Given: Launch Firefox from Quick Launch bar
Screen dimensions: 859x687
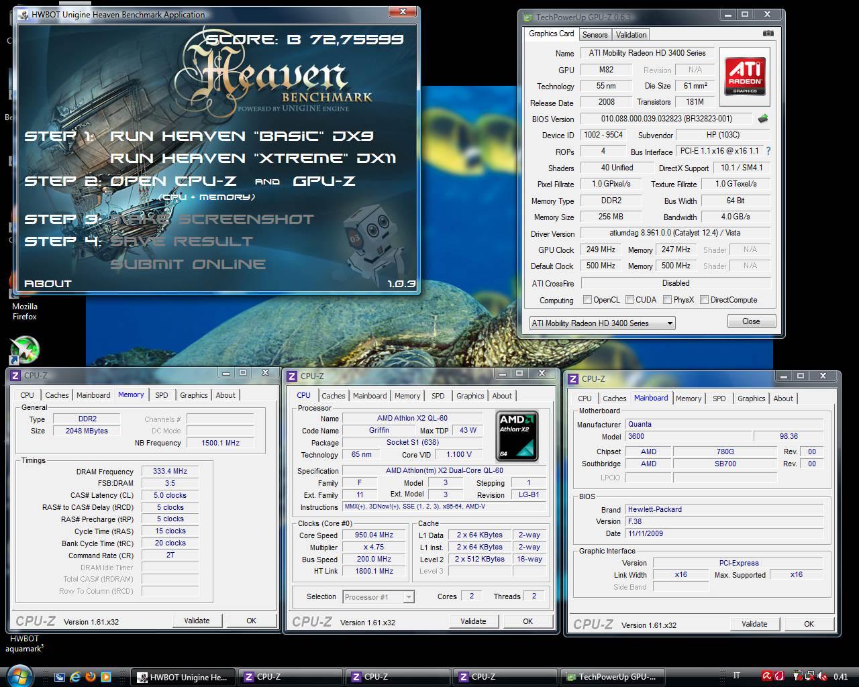Looking at the screenshot, I should click(91, 677).
